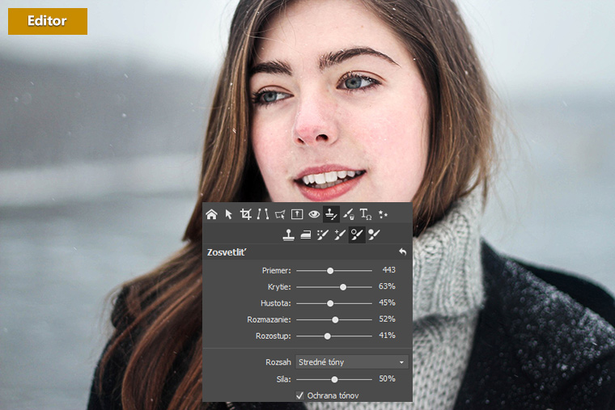The image size is (615, 410).
Task: Click the Krytie slider handle
Action: pyautogui.click(x=343, y=287)
